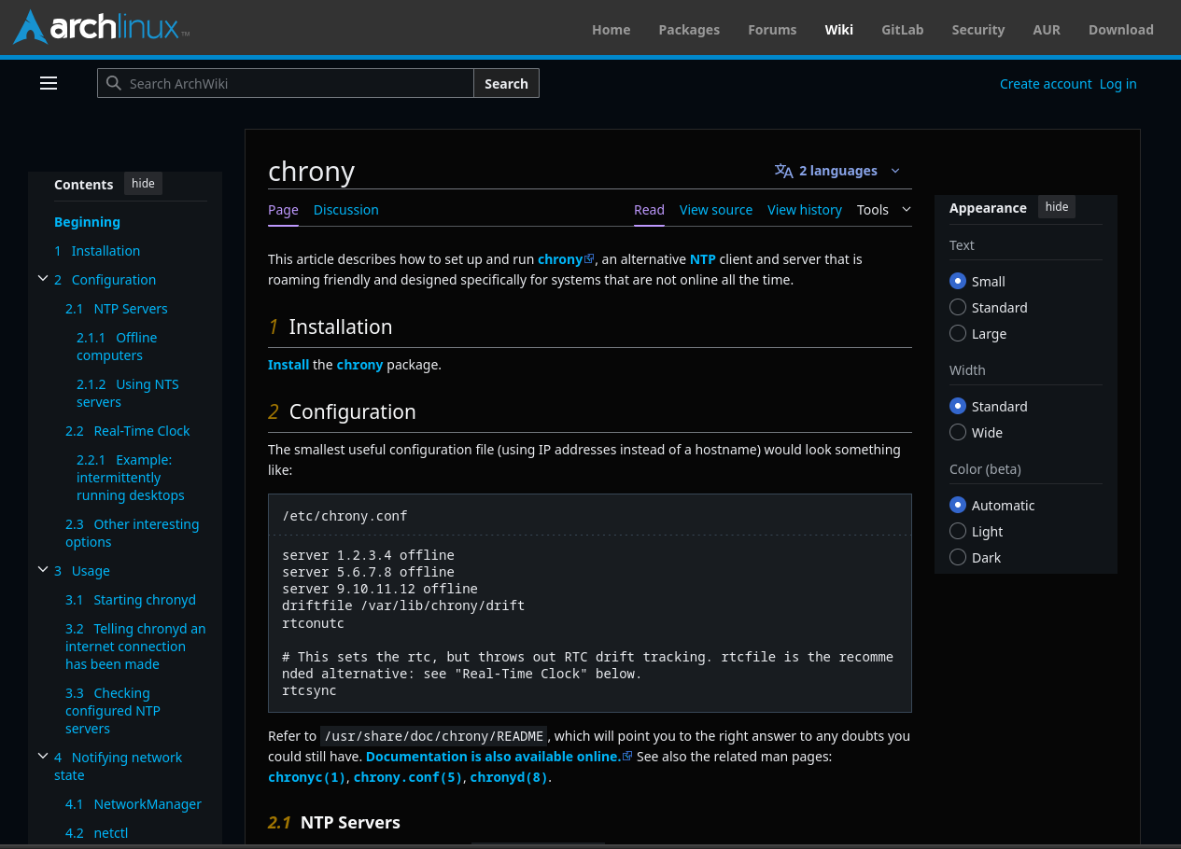
Task: Open the hamburger main menu
Action: (x=49, y=84)
